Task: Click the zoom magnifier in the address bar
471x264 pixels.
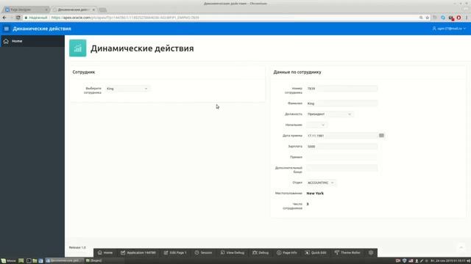Action: [421, 18]
